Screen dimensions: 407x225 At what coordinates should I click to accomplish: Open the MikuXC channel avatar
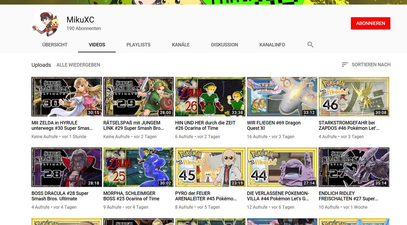coord(45,23)
